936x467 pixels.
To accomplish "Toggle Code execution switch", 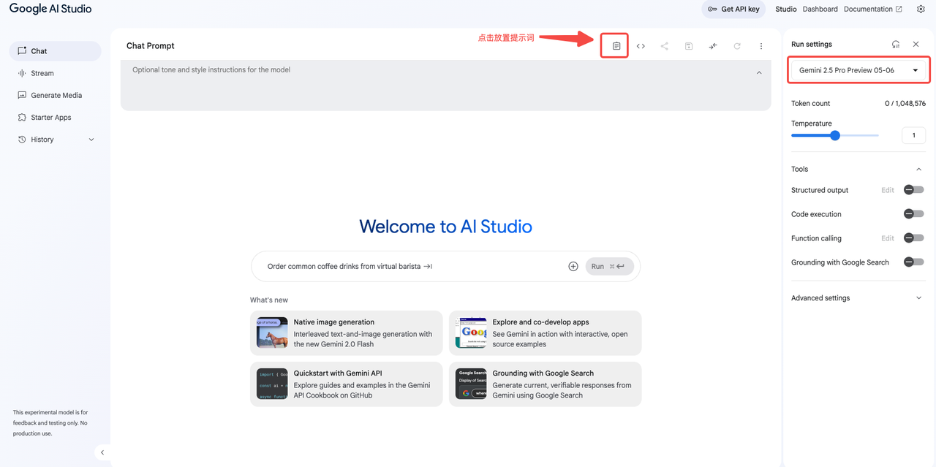I will pyautogui.click(x=914, y=214).
